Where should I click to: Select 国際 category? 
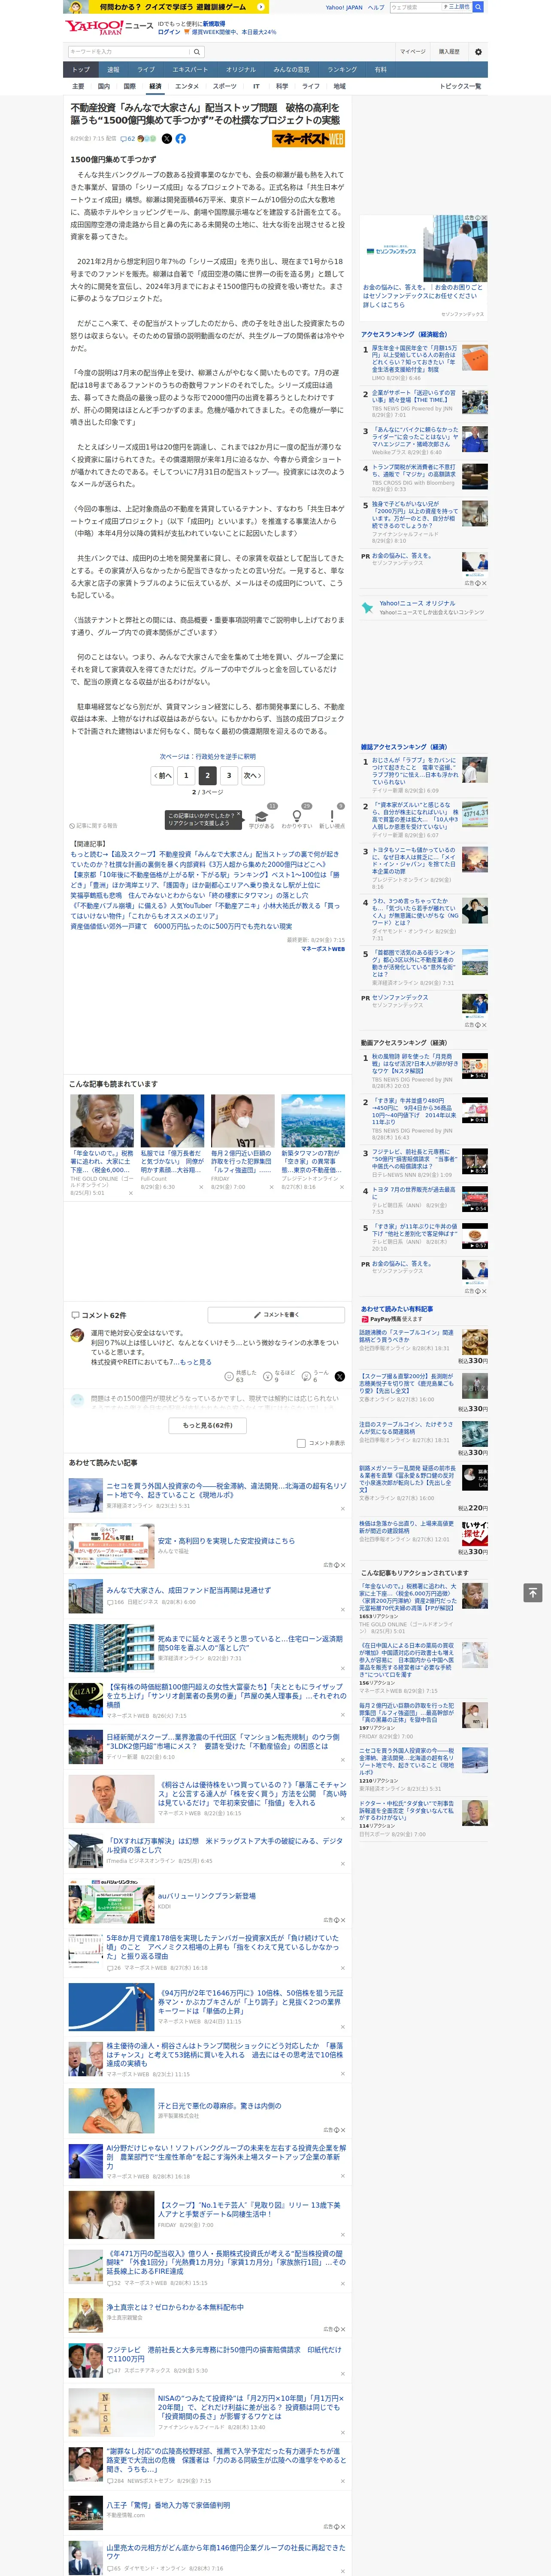tap(129, 86)
